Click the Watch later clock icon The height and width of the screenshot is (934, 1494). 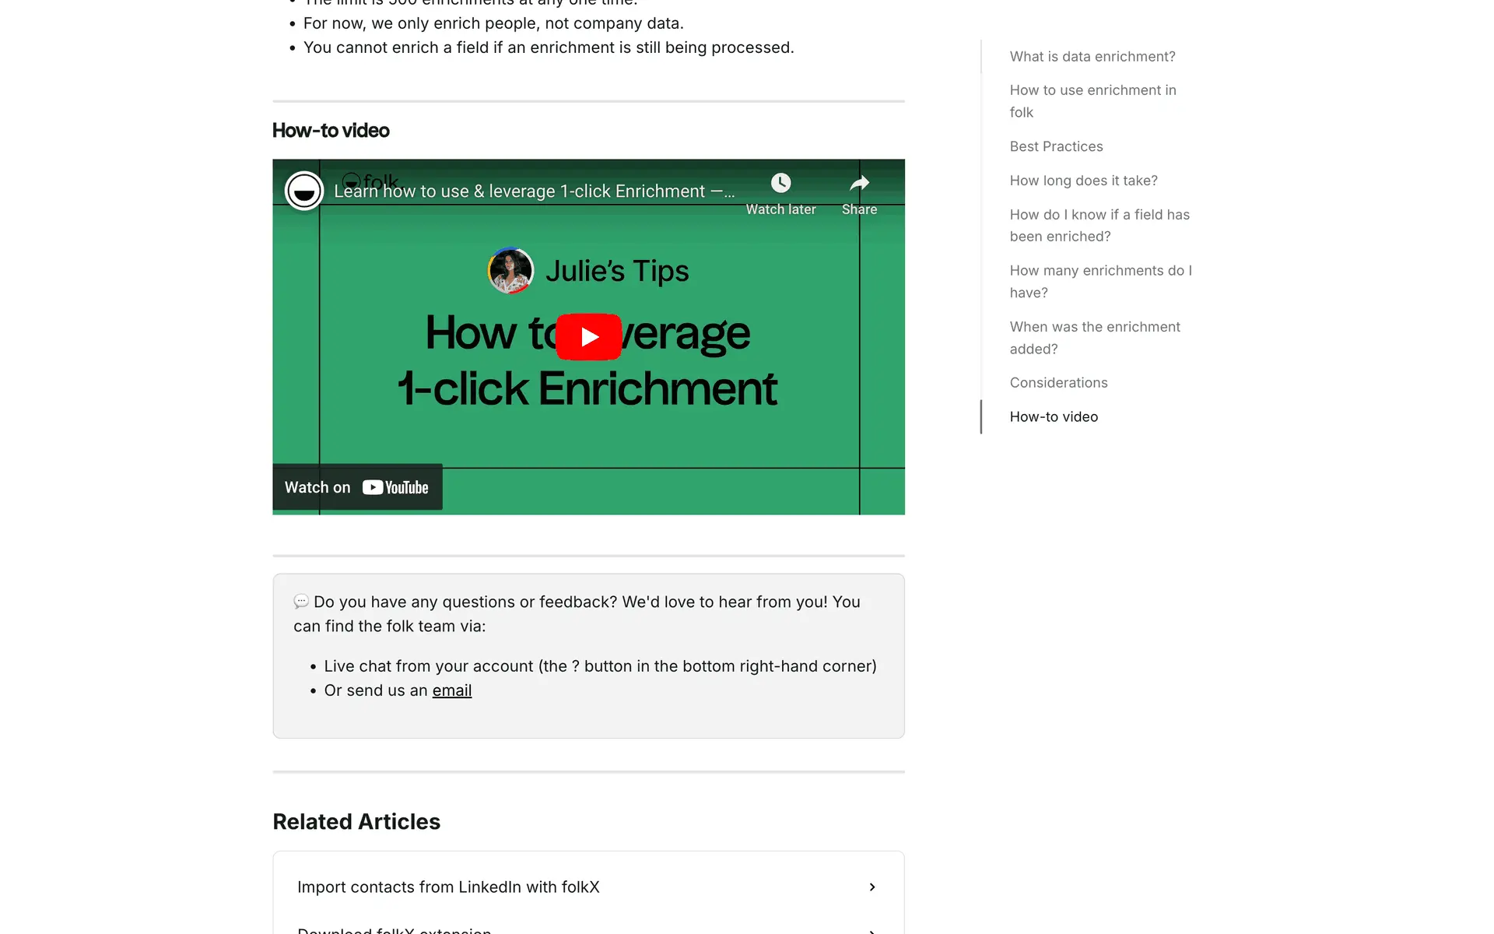coord(780,184)
